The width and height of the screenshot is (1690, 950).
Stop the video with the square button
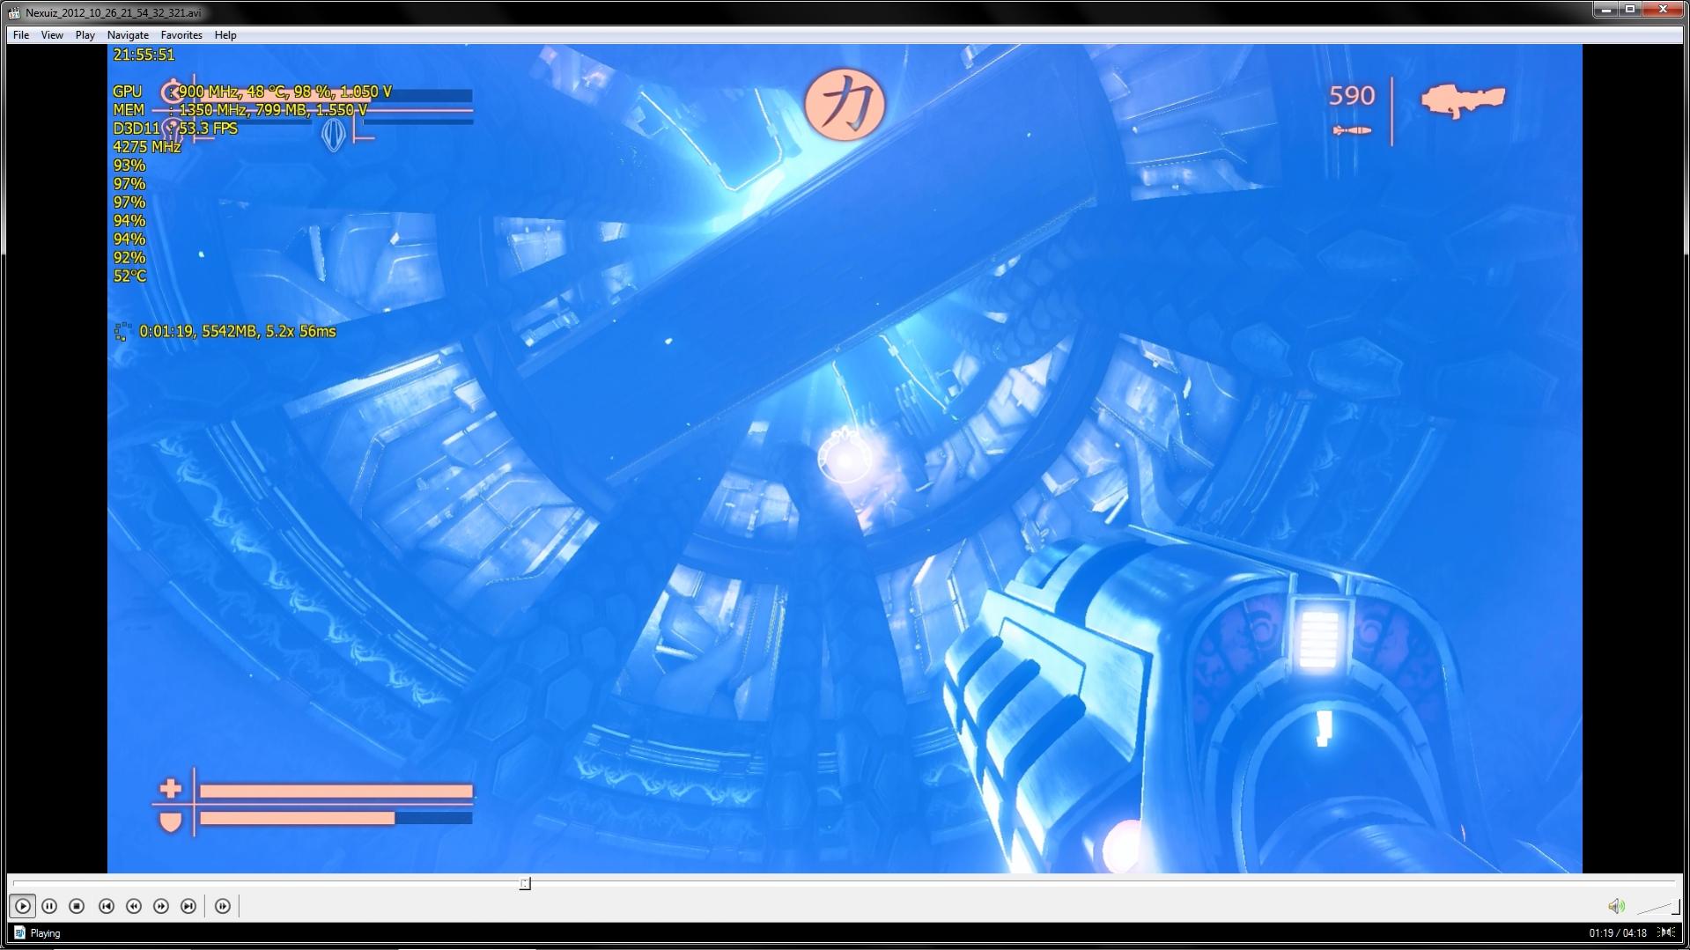[77, 906]
